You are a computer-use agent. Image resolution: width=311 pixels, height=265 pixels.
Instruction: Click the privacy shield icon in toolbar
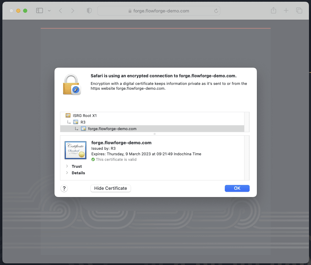click(89, 11)
